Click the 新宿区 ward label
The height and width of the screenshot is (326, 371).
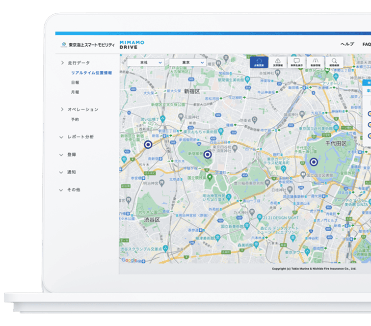click(192, 91)
